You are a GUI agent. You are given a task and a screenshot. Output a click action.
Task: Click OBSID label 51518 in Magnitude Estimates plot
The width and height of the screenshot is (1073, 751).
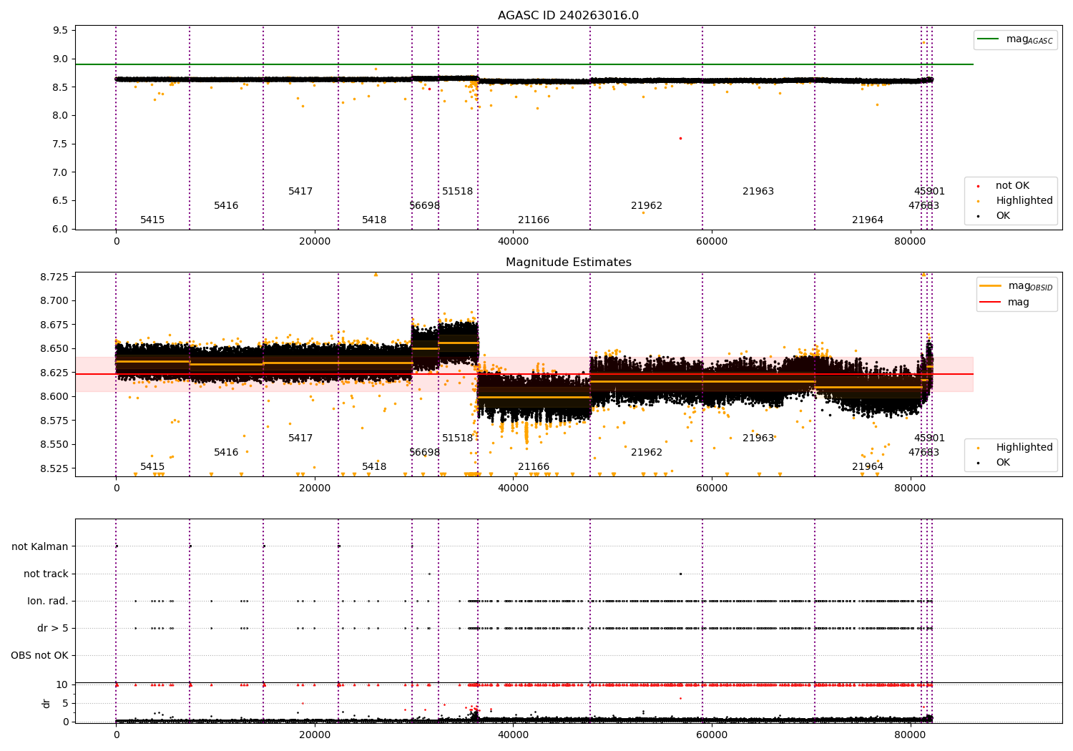[x=458, y=438]
